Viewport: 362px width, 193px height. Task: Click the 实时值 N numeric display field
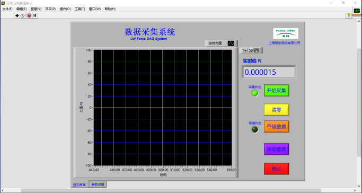(x=269, y=72)
